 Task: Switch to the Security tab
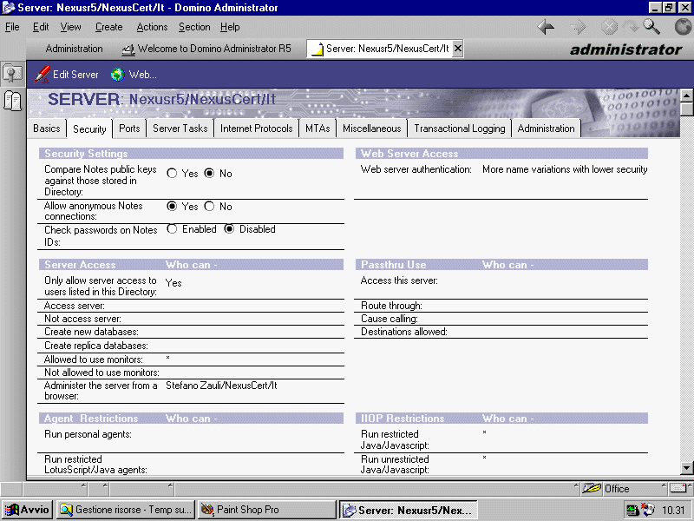pos(89,129)
